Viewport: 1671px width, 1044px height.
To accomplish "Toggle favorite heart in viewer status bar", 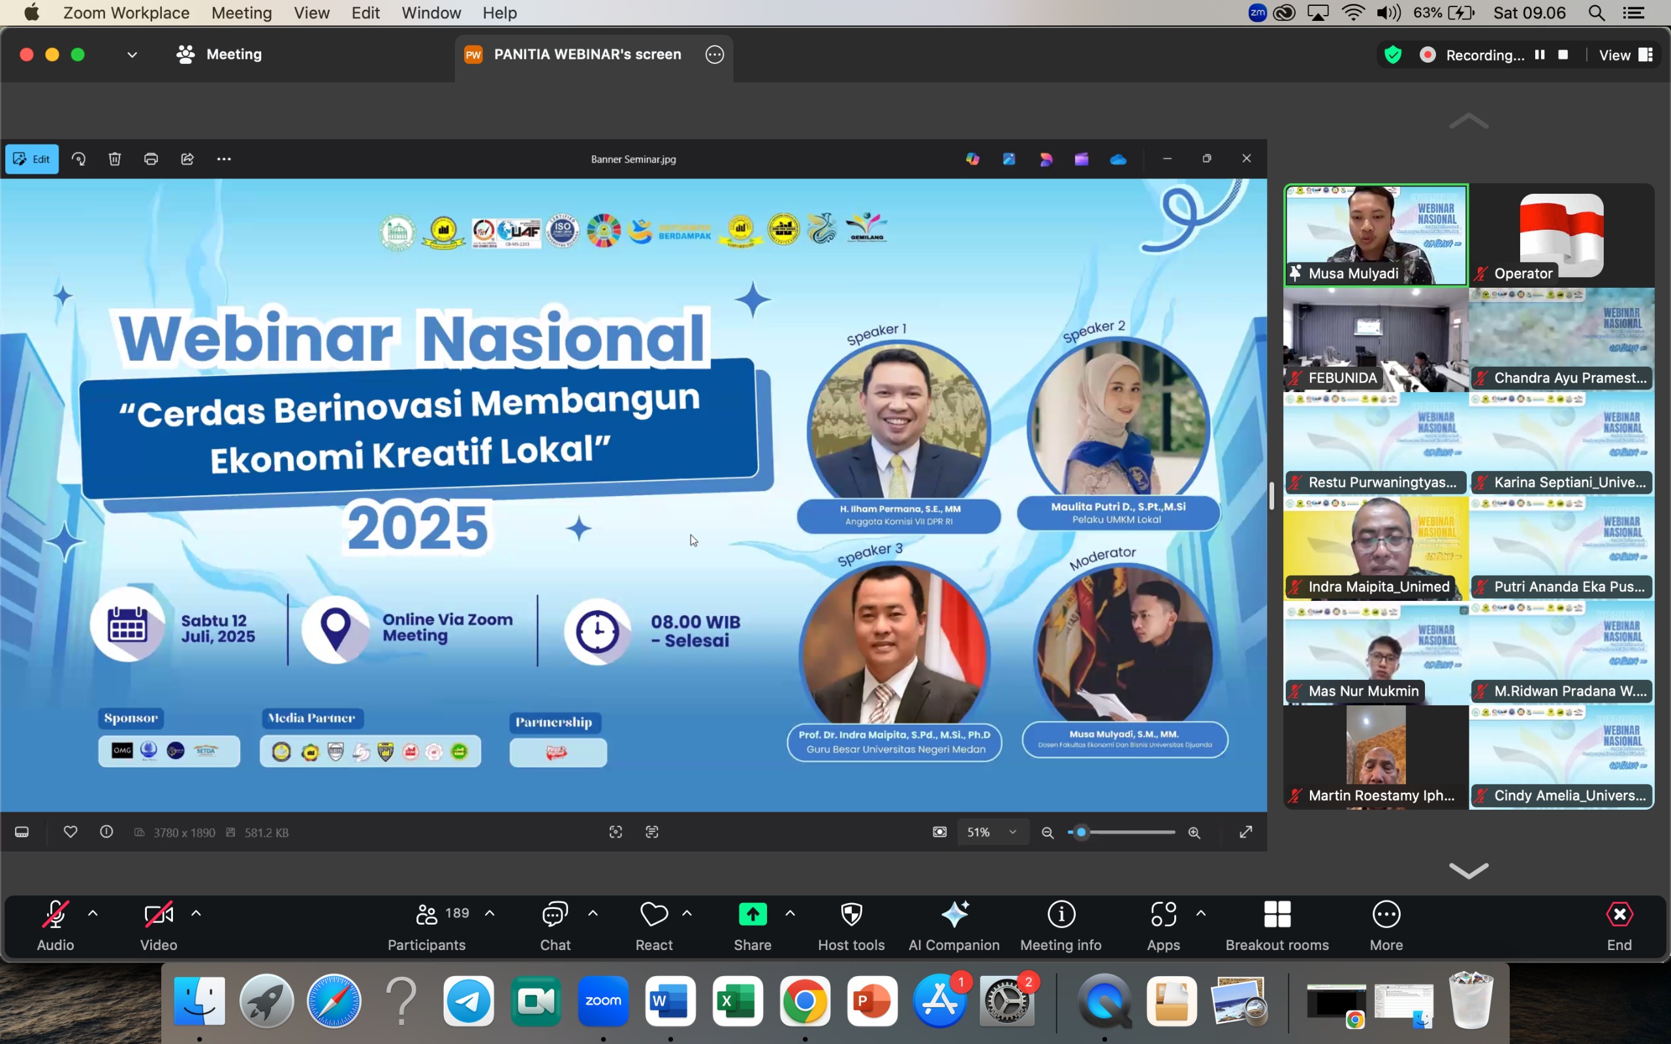I will tap(70, 832).
